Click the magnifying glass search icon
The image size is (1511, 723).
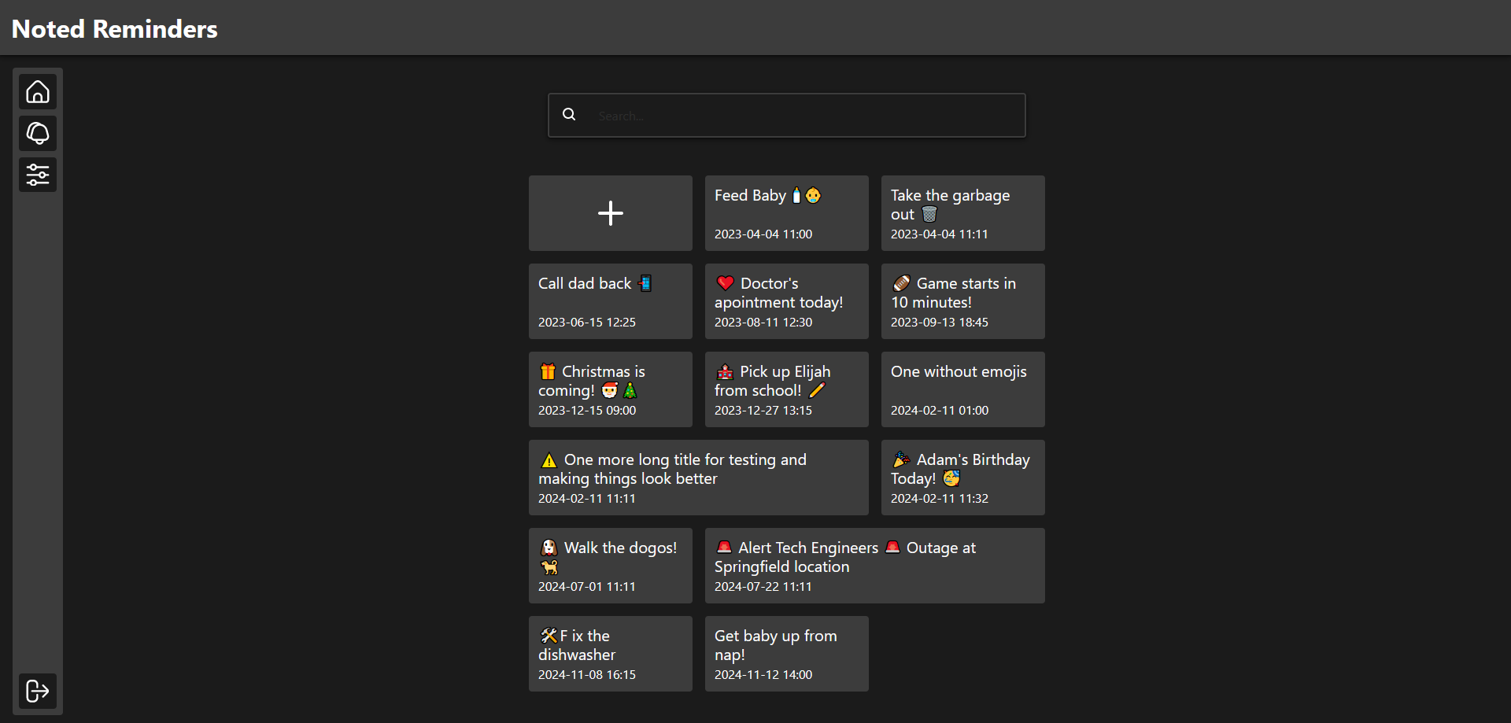tap(569, 114)
